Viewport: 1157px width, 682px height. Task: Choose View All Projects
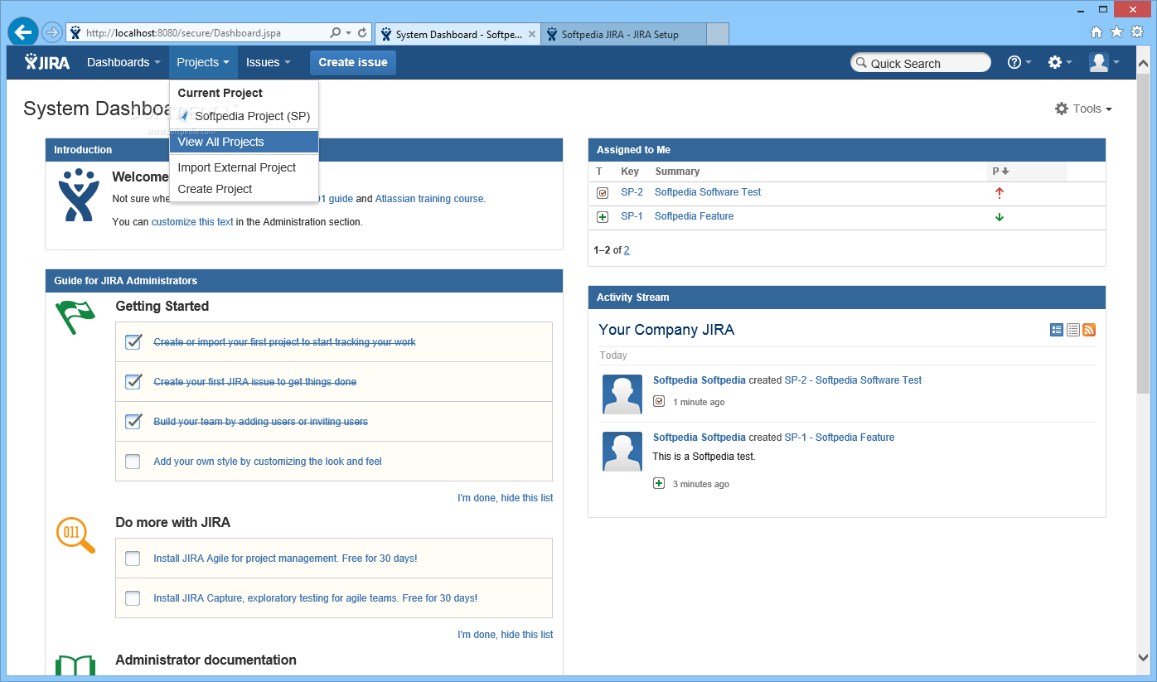(x=244, y=142)
